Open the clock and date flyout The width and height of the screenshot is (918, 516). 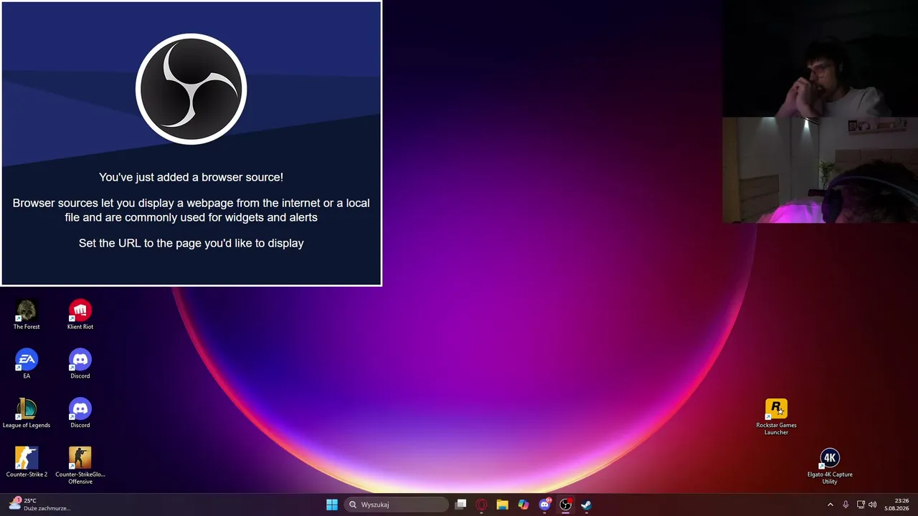(x=897, y=505)
